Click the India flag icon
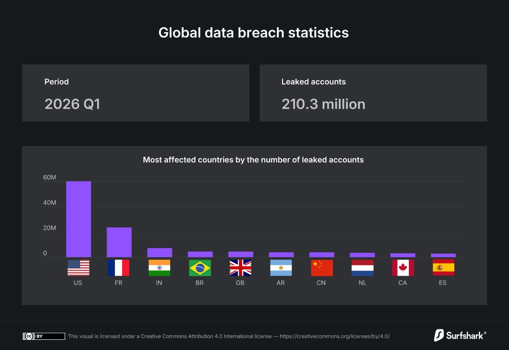509x350 pixels. point(159,268)
